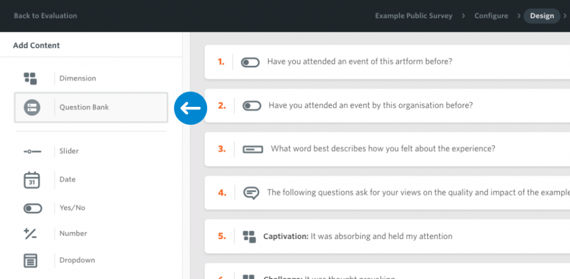
Task: Click the Date calendar icon
Action: (32, 180)
